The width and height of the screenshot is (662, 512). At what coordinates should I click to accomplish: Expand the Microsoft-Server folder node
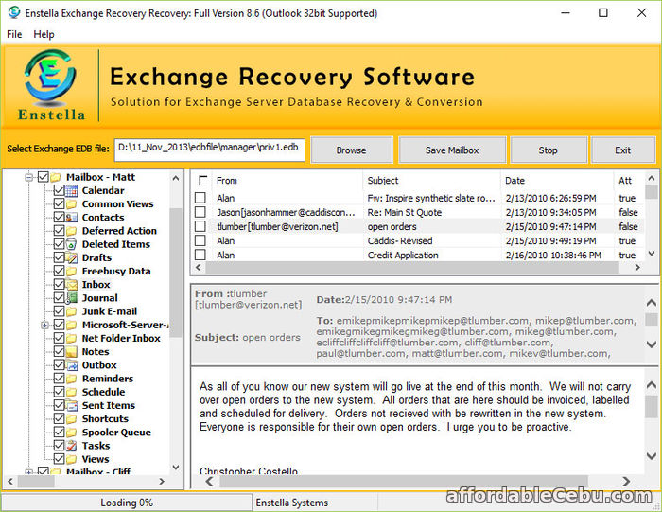44,325
